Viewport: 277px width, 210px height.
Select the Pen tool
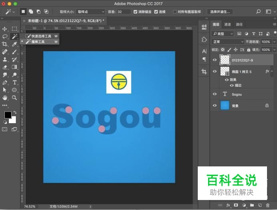coord(4,82)
